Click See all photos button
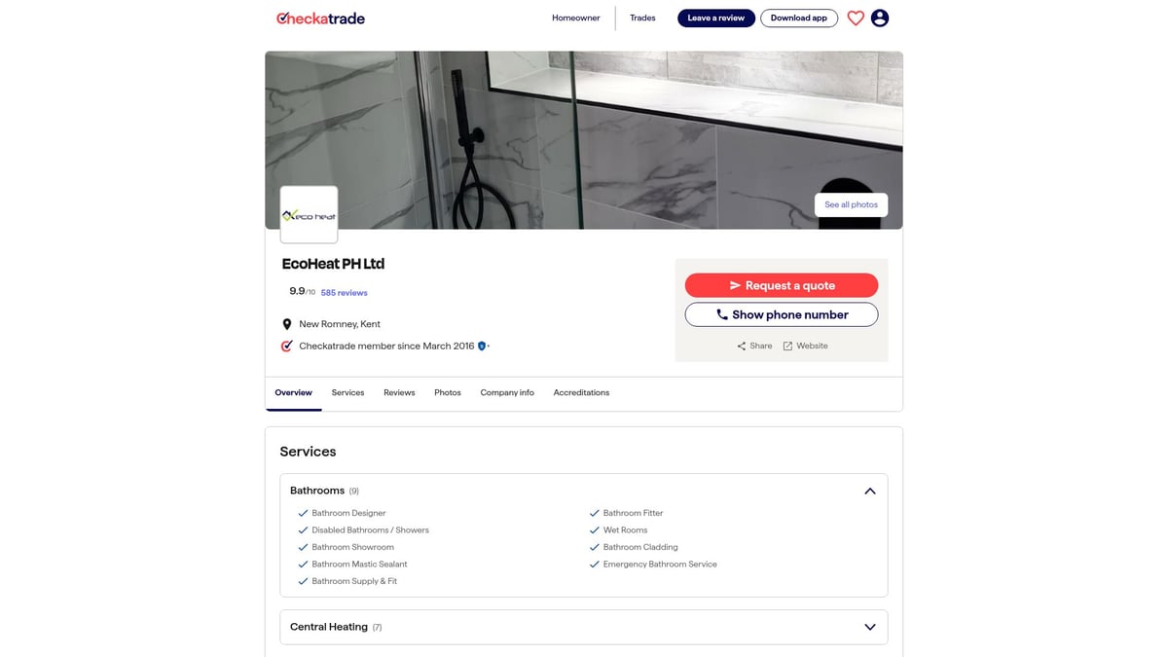 851,204
